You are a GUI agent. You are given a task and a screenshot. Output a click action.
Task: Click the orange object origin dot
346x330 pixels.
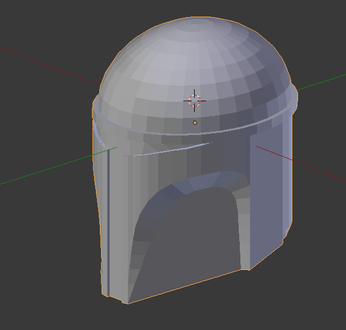pos(195,122)
